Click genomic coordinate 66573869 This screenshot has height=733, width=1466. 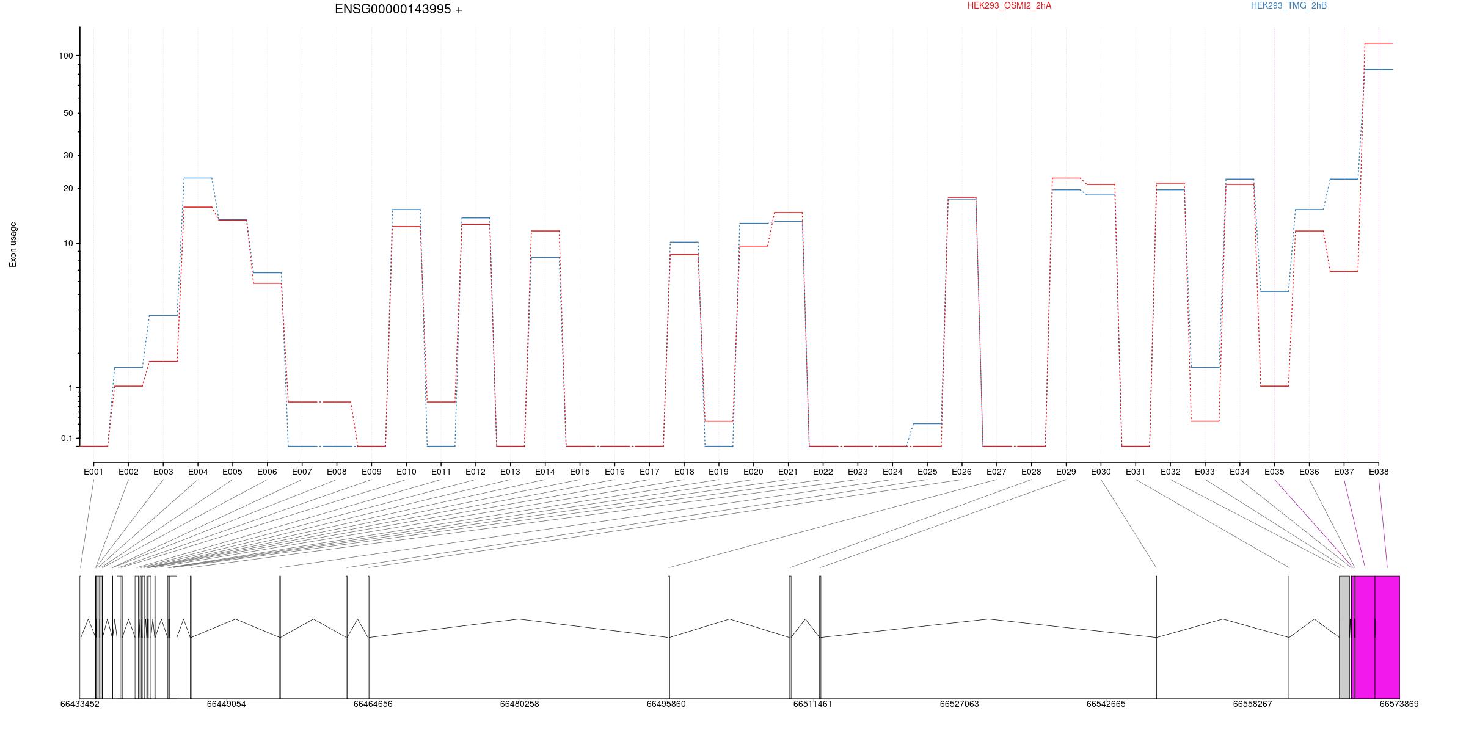click(1399, 704)
